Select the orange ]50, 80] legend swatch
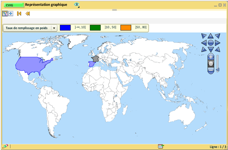The width and height of the screenshot is (228, 150). point(126,28)
